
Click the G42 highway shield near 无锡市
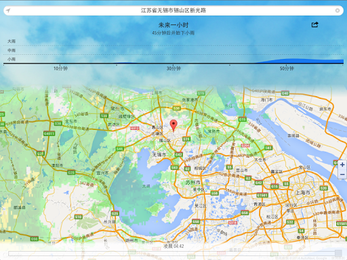(x=178, y=154)
